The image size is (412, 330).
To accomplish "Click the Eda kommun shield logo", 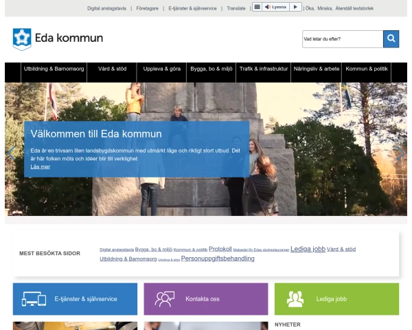I will (22, 39).
